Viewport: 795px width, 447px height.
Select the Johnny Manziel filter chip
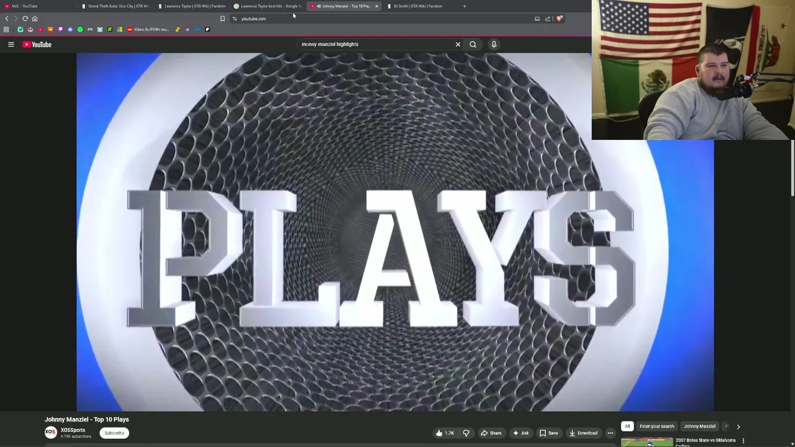coord(699,427)
